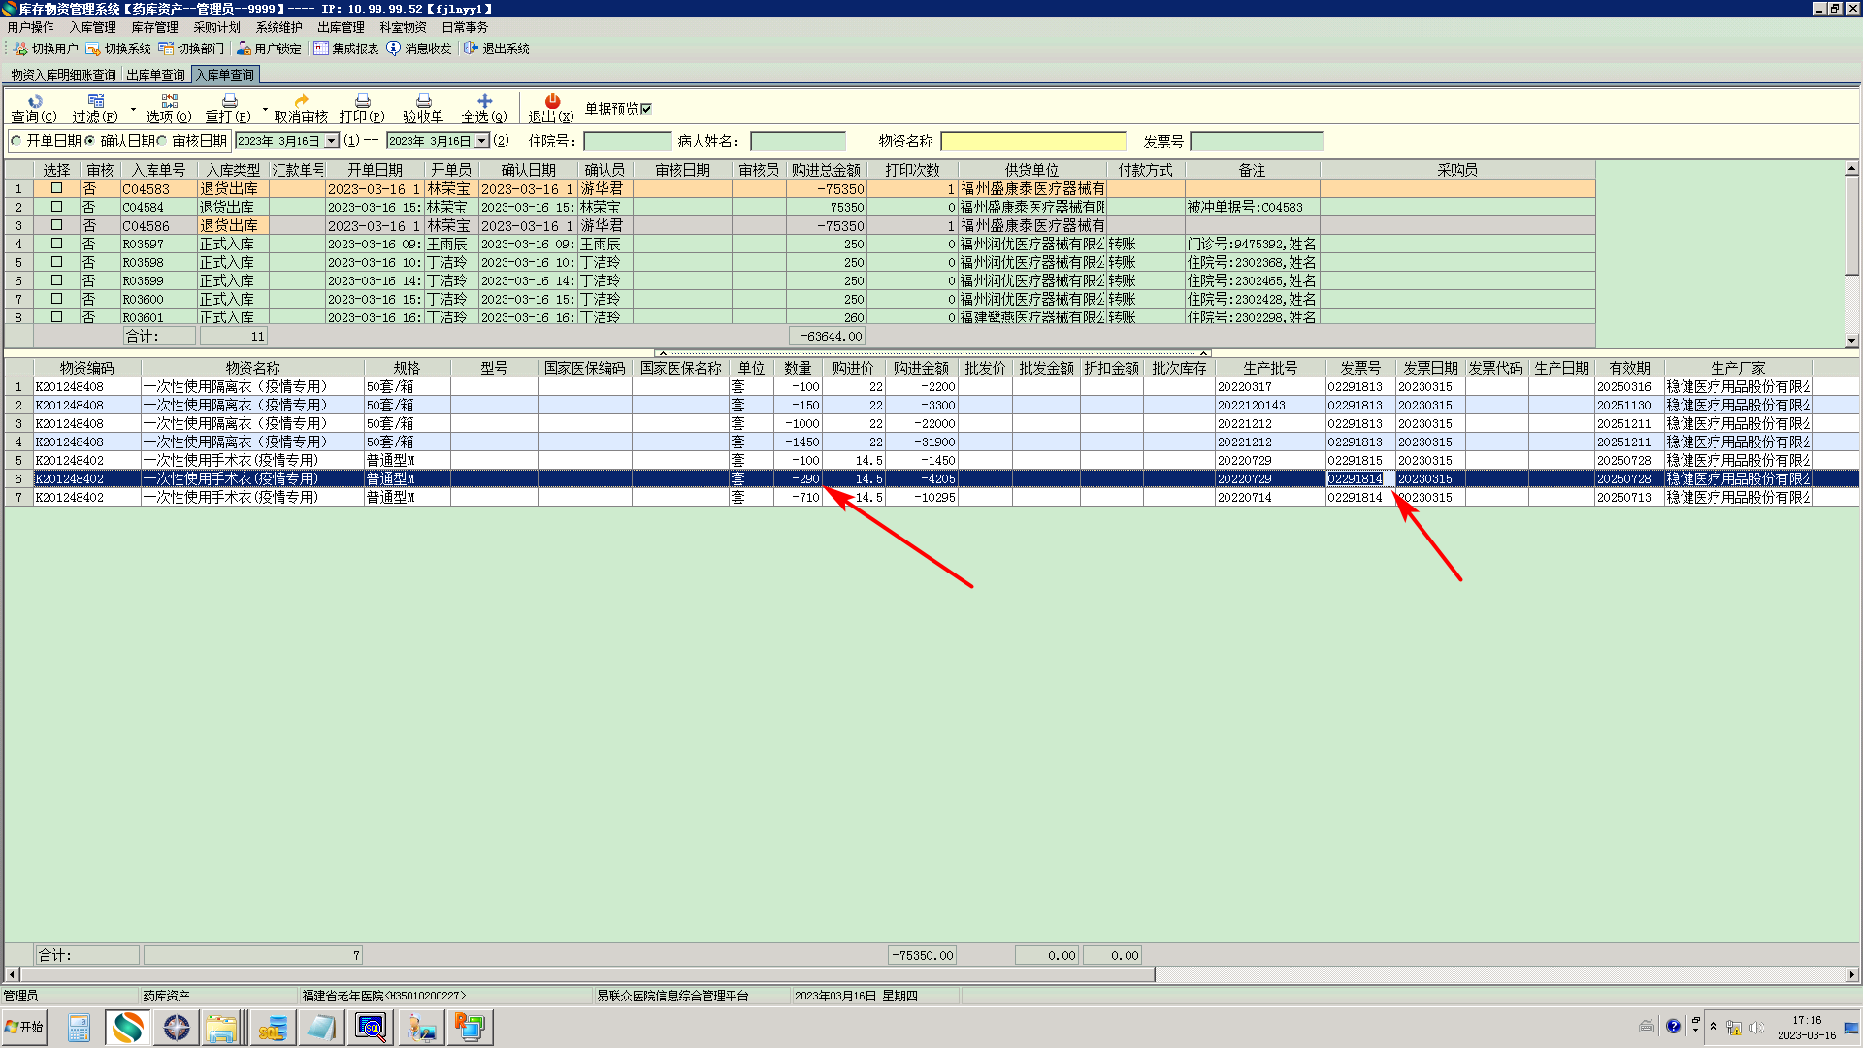Switch to the 出库单查询 tab
The image size is (1863, 1048).
coord(155,75)
